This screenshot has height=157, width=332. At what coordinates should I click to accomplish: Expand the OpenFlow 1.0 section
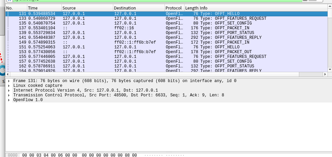pos(9,100)
